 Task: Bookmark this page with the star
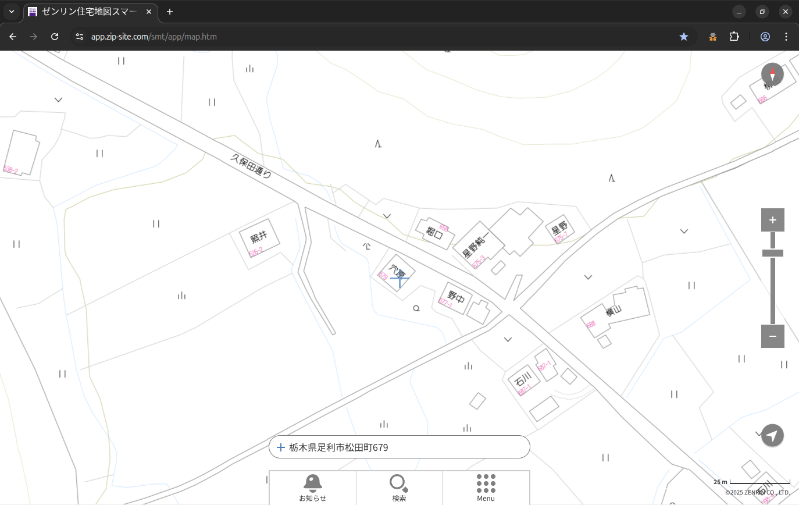pyautogui.click(x=684, y=37)
